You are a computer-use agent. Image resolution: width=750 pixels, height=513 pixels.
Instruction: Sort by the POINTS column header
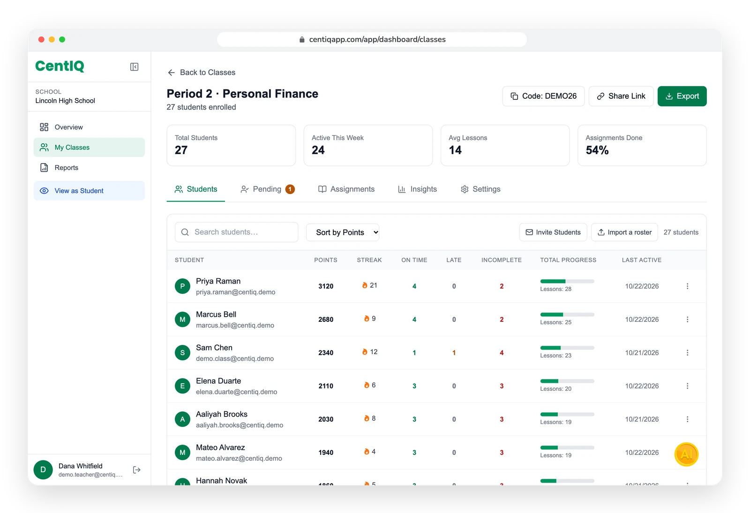coord(326,260)
